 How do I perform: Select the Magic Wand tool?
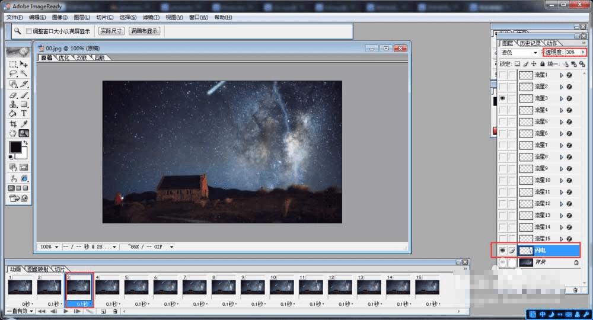(x=24, y=73)
